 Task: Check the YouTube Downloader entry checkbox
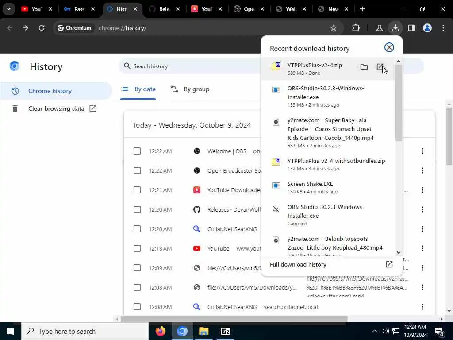137,190
